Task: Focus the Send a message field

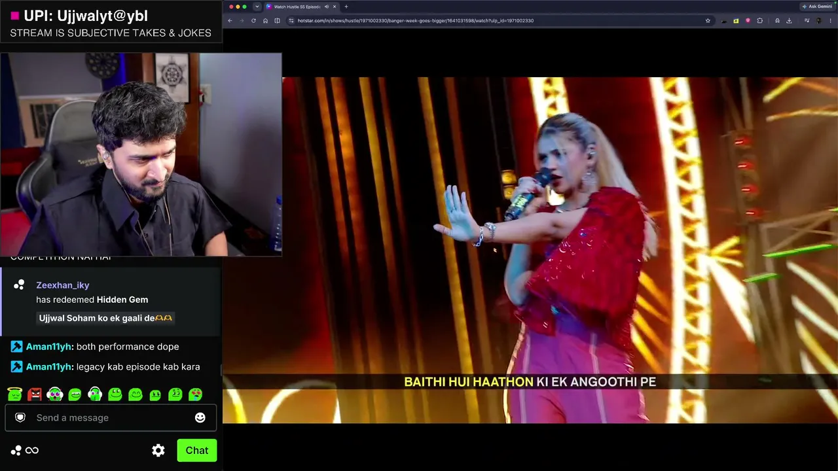Action: point(111,417)
